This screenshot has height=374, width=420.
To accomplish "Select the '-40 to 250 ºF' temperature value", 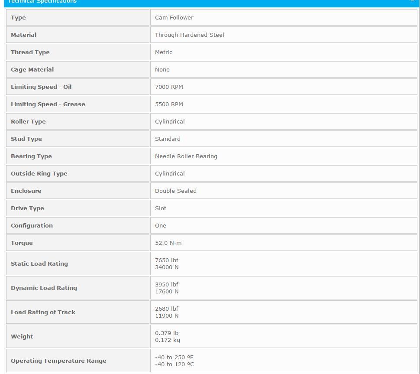I will tap(174, 358).
